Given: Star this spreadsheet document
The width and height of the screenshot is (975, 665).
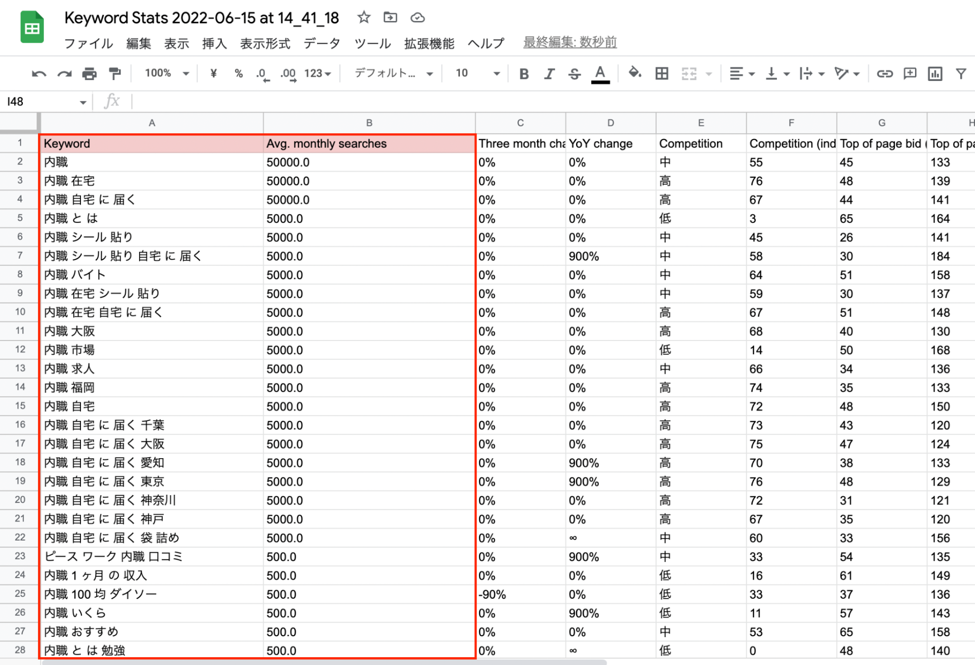Looking at the screenshot, I should [363, 18].
